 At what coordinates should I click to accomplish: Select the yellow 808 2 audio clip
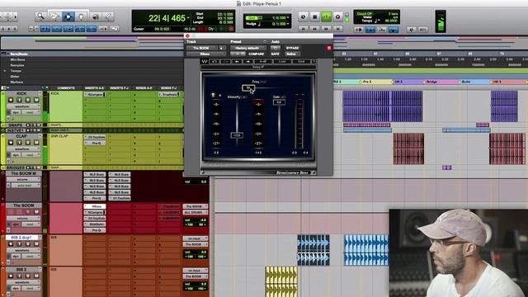pos(281,282)
